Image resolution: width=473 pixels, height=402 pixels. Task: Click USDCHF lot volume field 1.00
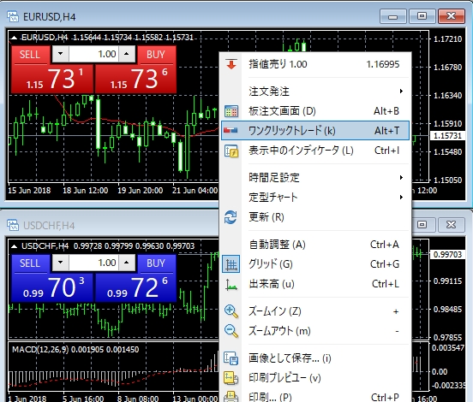[93, 263]
